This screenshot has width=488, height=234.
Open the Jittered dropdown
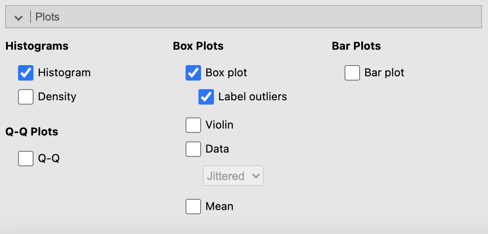(233, 176)
